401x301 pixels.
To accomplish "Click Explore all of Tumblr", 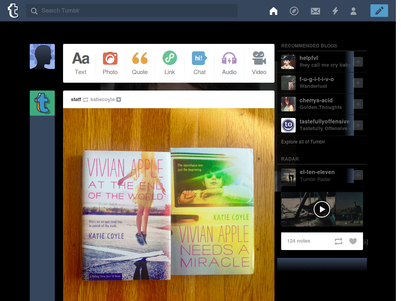I will coord(303,142).
